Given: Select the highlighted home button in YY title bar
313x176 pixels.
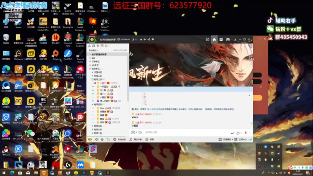Looking at the screenshot, I should click(214, 40).
